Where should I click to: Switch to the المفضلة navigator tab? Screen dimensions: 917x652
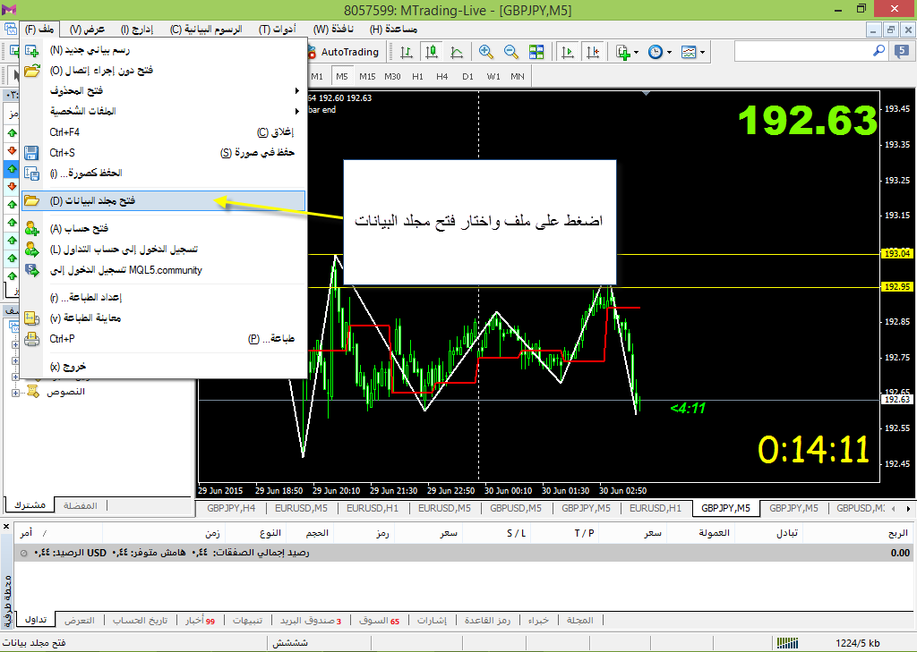[x=80, y=505]
